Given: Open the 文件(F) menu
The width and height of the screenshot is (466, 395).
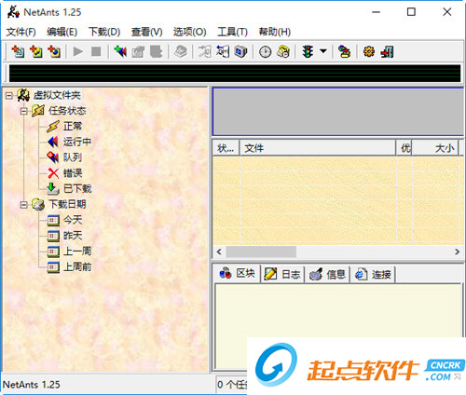Looking at the screenshot, I should click(x=21, y=32).
